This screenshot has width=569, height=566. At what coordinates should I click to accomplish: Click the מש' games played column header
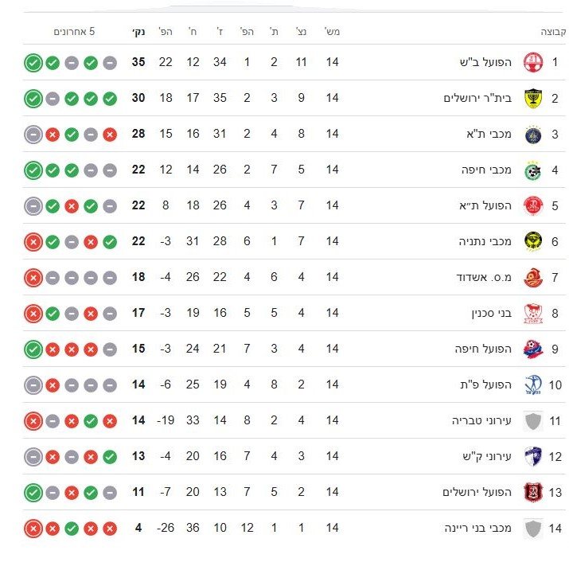(332, 32)
